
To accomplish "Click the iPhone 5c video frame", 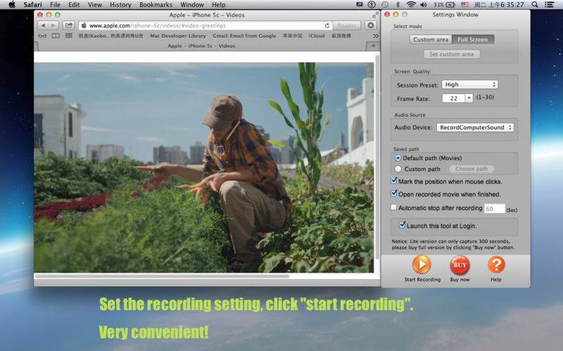I will coord(203,168).
